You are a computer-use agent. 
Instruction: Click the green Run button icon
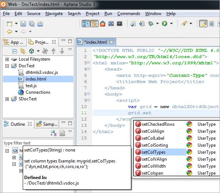[x=165, y=24]
